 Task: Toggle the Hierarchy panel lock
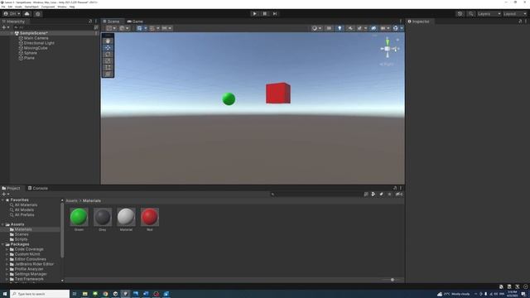90,22
